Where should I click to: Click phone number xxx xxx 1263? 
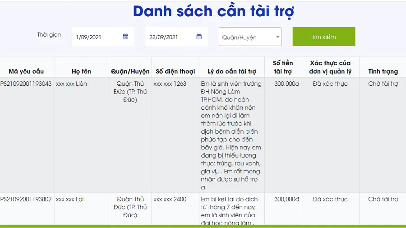(170, 84)
